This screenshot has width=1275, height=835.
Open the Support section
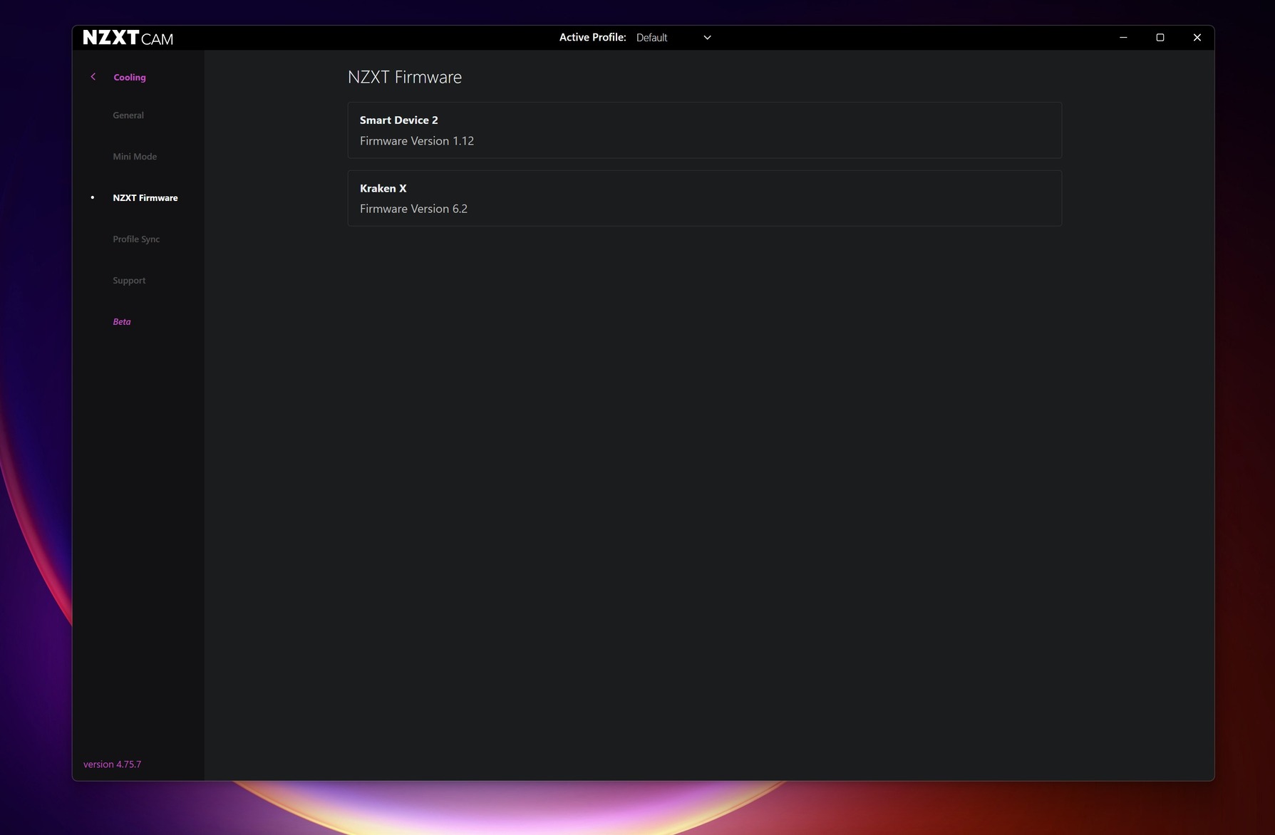click(129, 281)
